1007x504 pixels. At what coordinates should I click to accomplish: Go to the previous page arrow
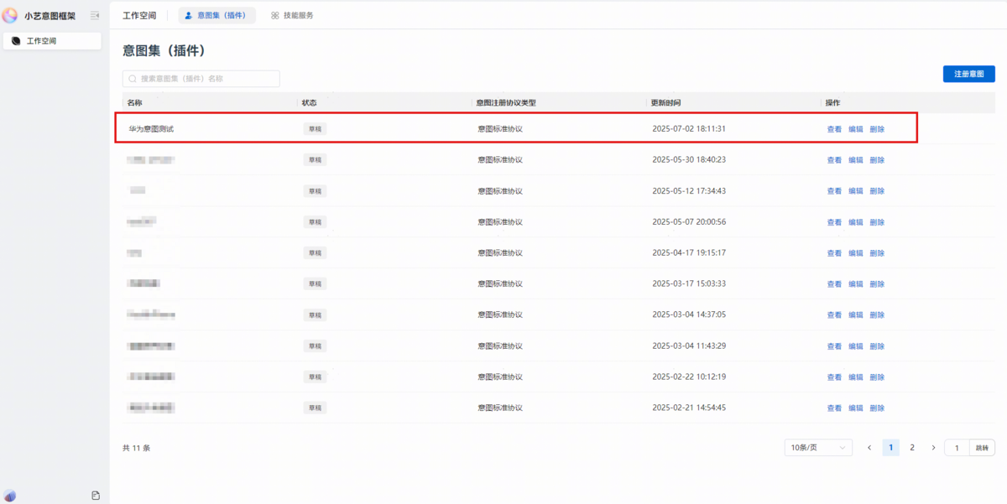869,448
